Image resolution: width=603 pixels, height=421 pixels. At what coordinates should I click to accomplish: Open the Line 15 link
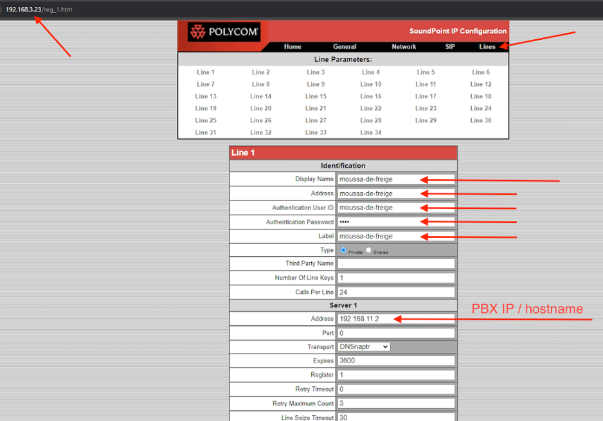316,96
